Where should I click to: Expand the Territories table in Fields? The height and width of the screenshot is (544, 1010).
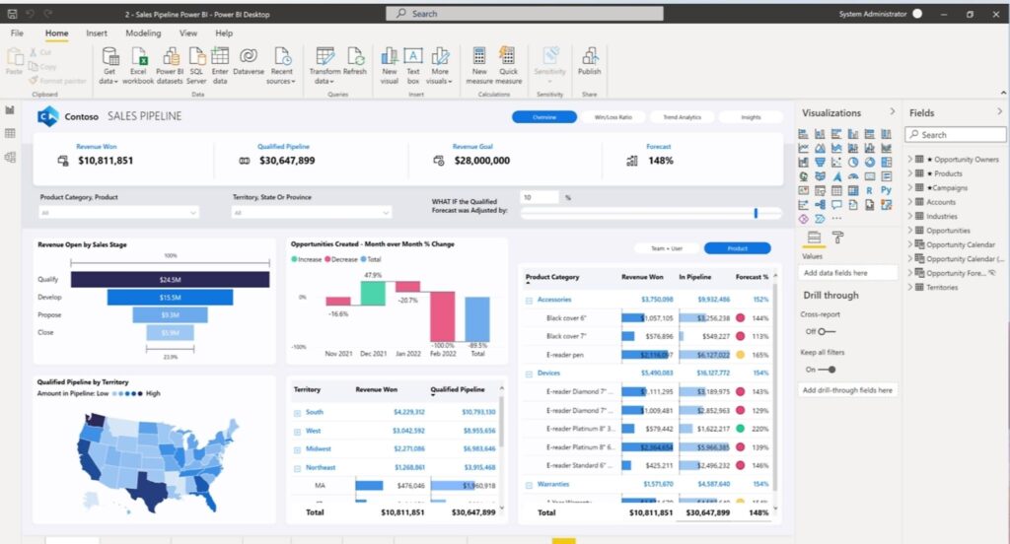click(x=910, y=287)
